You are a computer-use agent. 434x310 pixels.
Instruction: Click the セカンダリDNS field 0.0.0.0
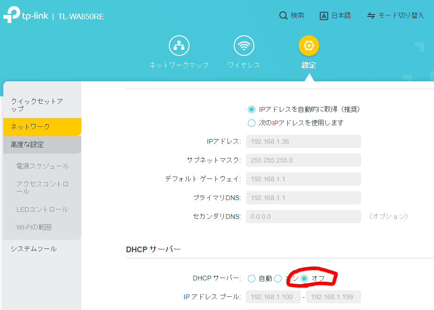pyautogui.click(x=303, y=217)
